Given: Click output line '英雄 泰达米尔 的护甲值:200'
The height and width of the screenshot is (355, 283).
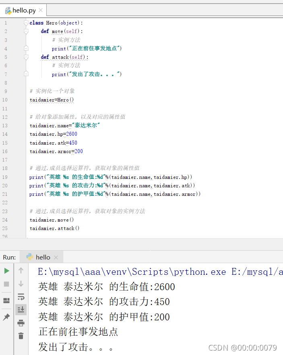Looking at the screenshot, I should click(x=104, y=317).
